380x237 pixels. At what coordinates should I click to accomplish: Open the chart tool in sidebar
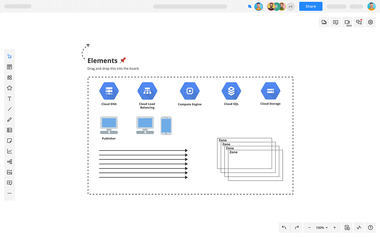coord(9,151)
